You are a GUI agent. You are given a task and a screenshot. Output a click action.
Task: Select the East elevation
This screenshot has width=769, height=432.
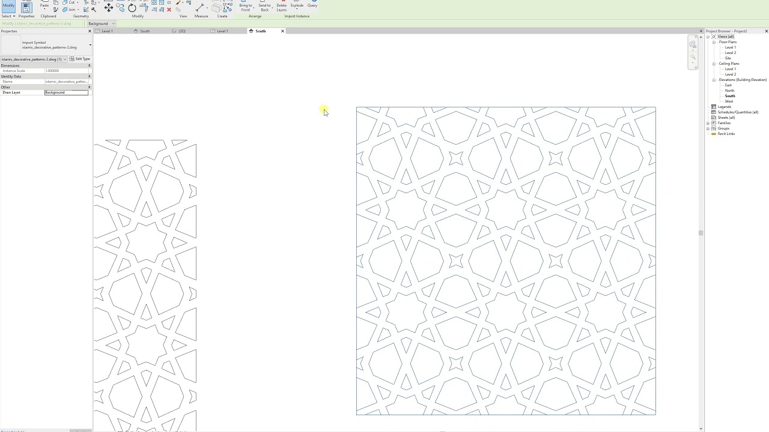728,85
